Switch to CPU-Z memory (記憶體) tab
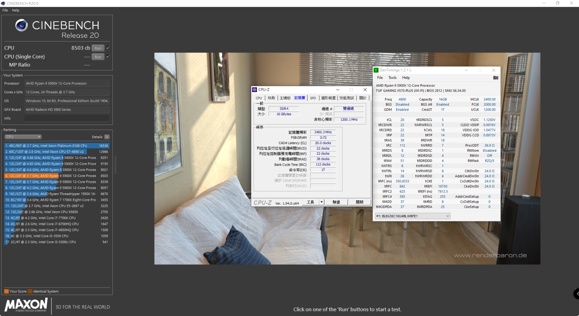Image resolution: width=579 pixels, height=316 pixels. click(x=300, y=98)
